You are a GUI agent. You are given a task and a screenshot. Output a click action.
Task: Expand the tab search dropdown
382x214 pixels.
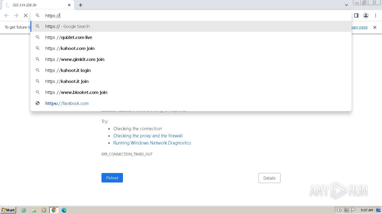click(346, 5)
